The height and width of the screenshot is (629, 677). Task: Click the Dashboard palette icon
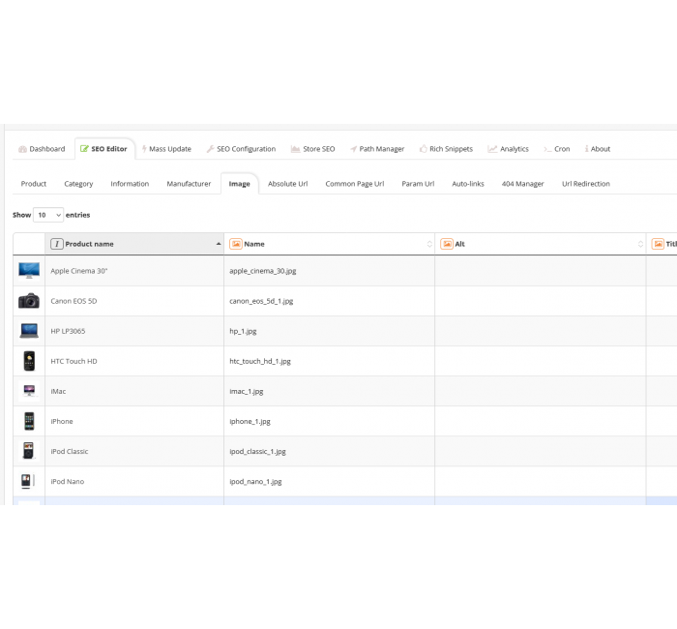click(x=22, y=149)
